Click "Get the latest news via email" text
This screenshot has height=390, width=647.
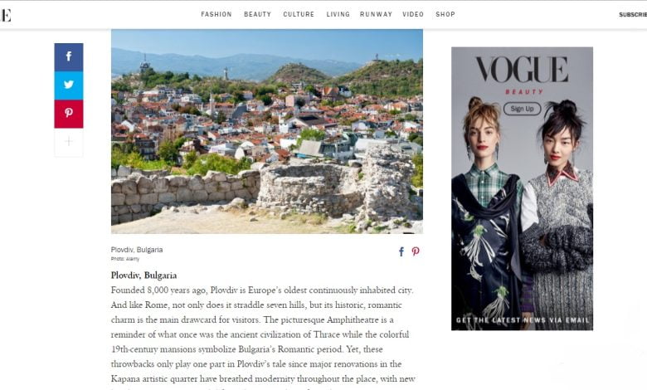click(x=523, y=320)
